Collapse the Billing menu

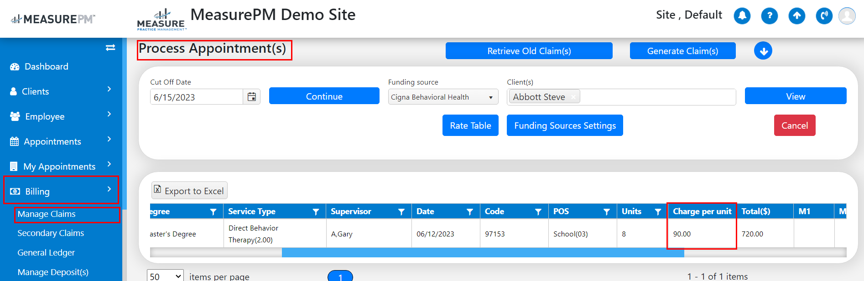(61, 191)
